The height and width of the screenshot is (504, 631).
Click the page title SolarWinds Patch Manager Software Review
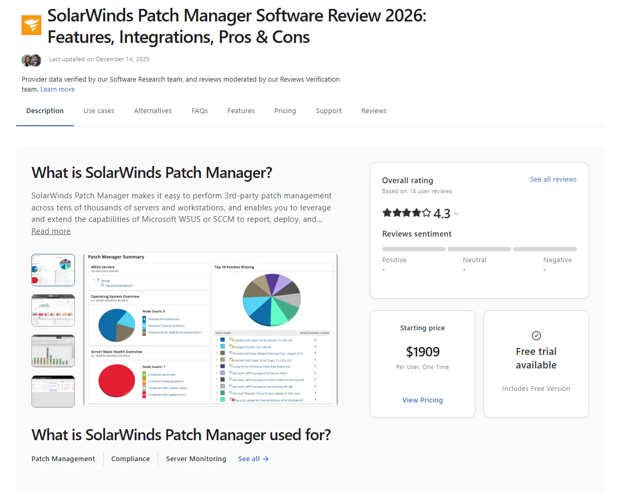pyautogui.click(x=237, y=26)
